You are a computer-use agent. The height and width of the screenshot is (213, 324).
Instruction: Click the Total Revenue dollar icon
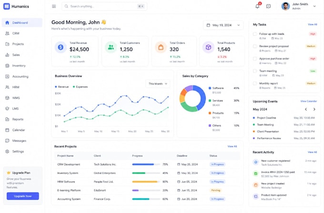coord(61,47)
